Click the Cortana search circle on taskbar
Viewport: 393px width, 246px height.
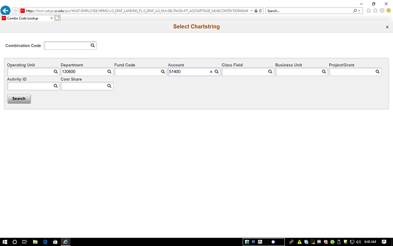[15, 242]
